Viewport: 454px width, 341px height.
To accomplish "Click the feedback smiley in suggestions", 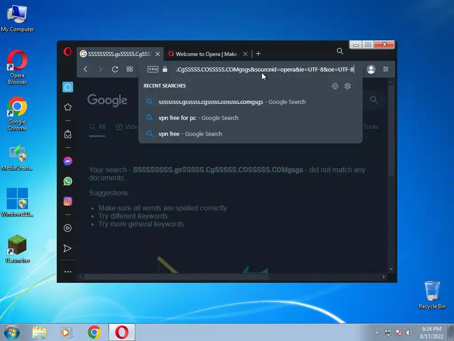I will [335, 86].
